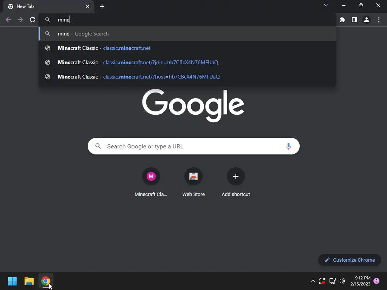Click the 'Search Google or type a URL' box
387x290 pixels.
tap(193, 146)
